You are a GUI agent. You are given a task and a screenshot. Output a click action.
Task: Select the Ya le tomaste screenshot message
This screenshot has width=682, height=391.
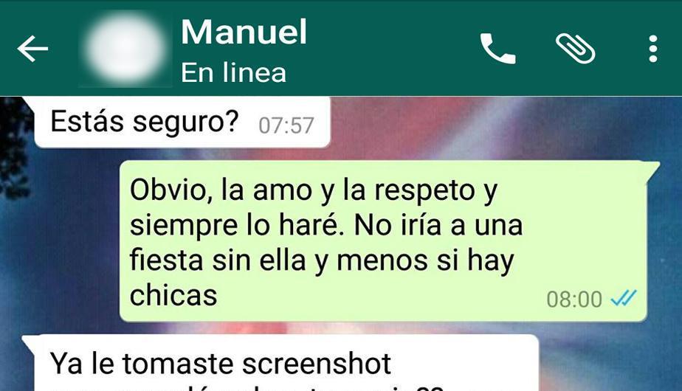tap(280, 363)
